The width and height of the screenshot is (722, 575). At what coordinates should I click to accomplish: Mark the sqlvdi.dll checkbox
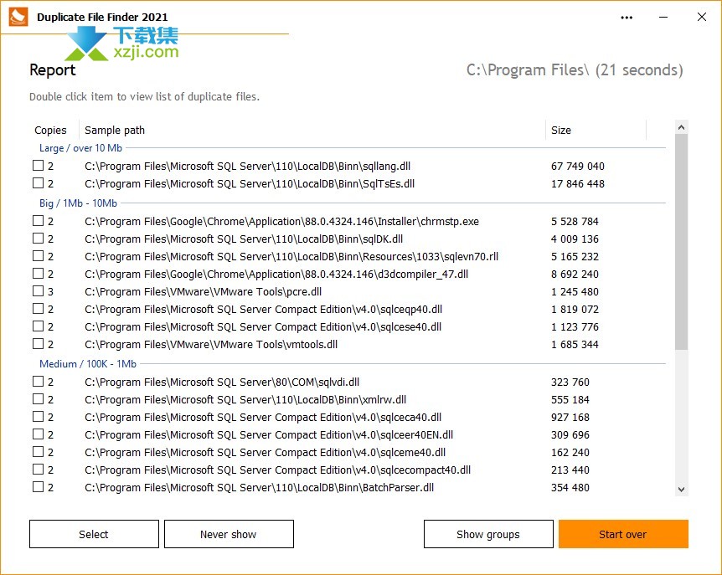click(x=39, y=381)
